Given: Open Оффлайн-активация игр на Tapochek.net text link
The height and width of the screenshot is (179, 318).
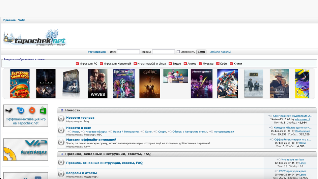Looking at the screenshot, I should click(x=26, y=121).
